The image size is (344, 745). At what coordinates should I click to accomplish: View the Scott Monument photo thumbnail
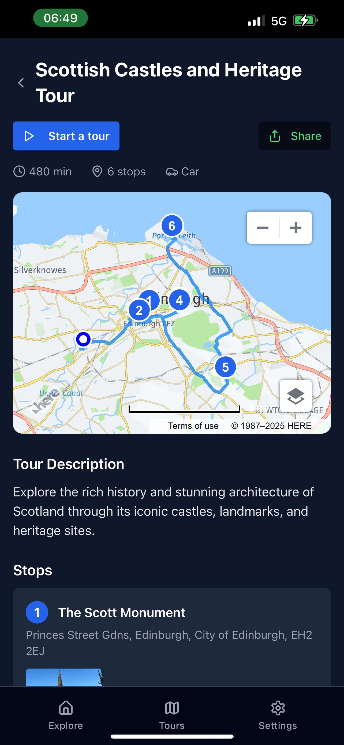pos(64,677)
